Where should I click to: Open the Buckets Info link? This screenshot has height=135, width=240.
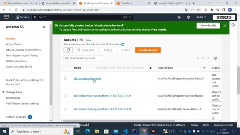[x=88, y=40]
